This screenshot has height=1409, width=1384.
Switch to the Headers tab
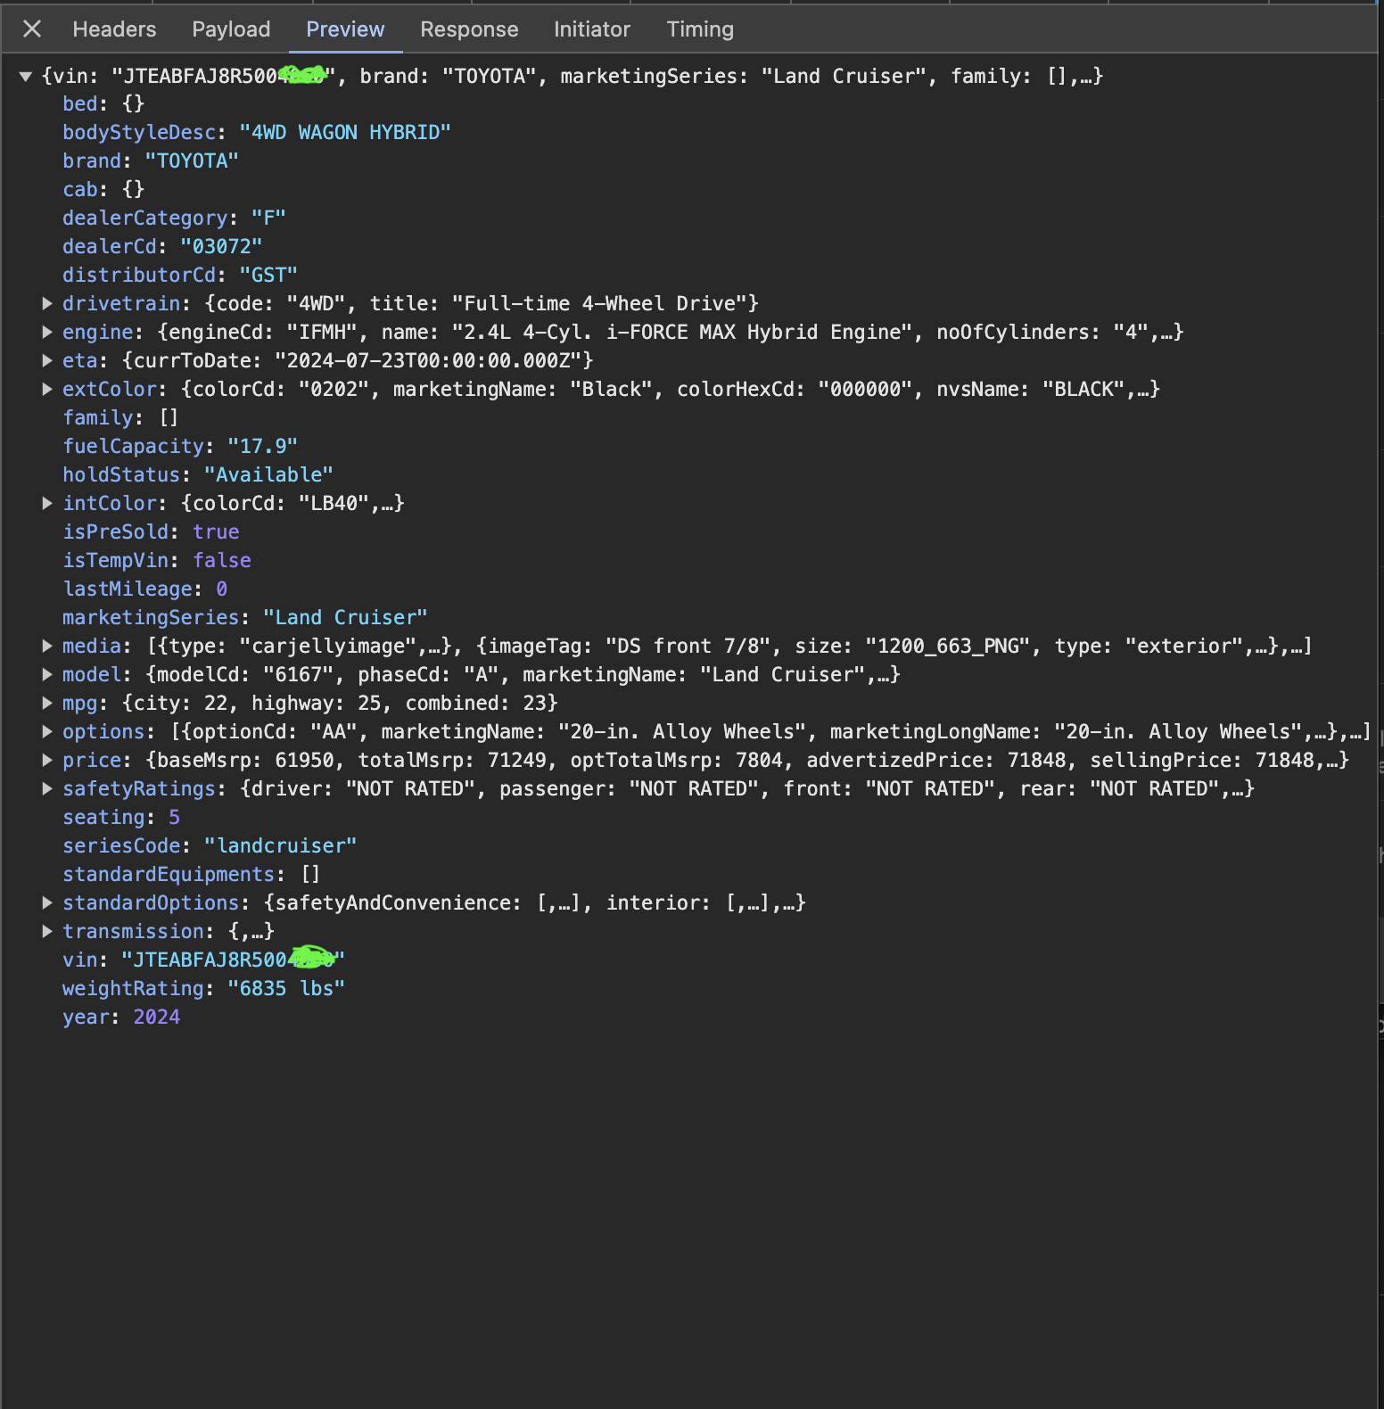click(x=114, y=29)
